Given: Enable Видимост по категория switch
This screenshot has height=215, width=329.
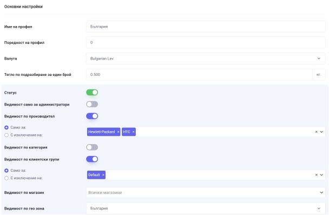Looking at the screenshot, I should pyautogui.click(x=92, y=147).
